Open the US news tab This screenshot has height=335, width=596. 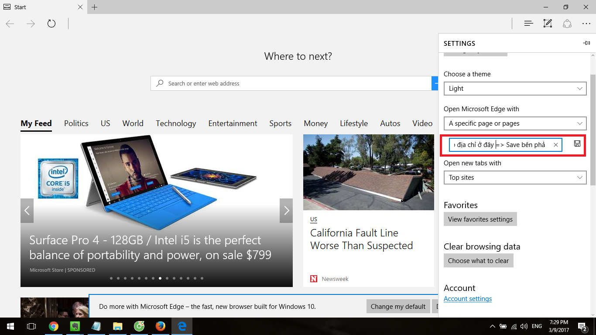106,123
